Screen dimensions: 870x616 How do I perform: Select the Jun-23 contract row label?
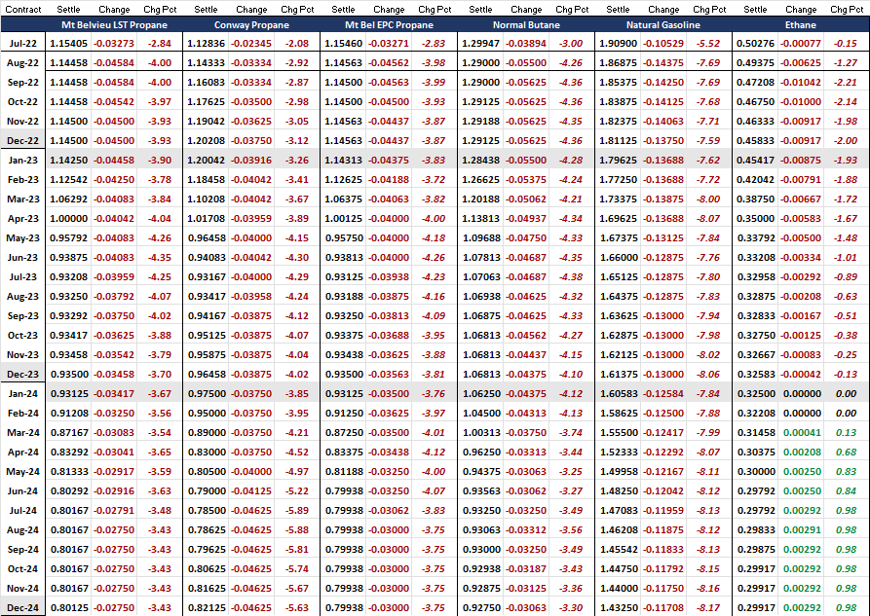click(x=22, y=257)
